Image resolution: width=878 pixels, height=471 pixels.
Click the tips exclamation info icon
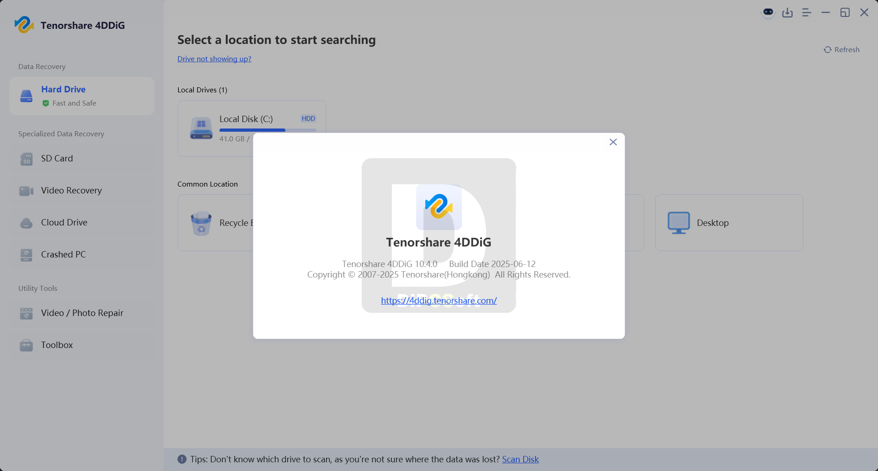tap(182, 459)
